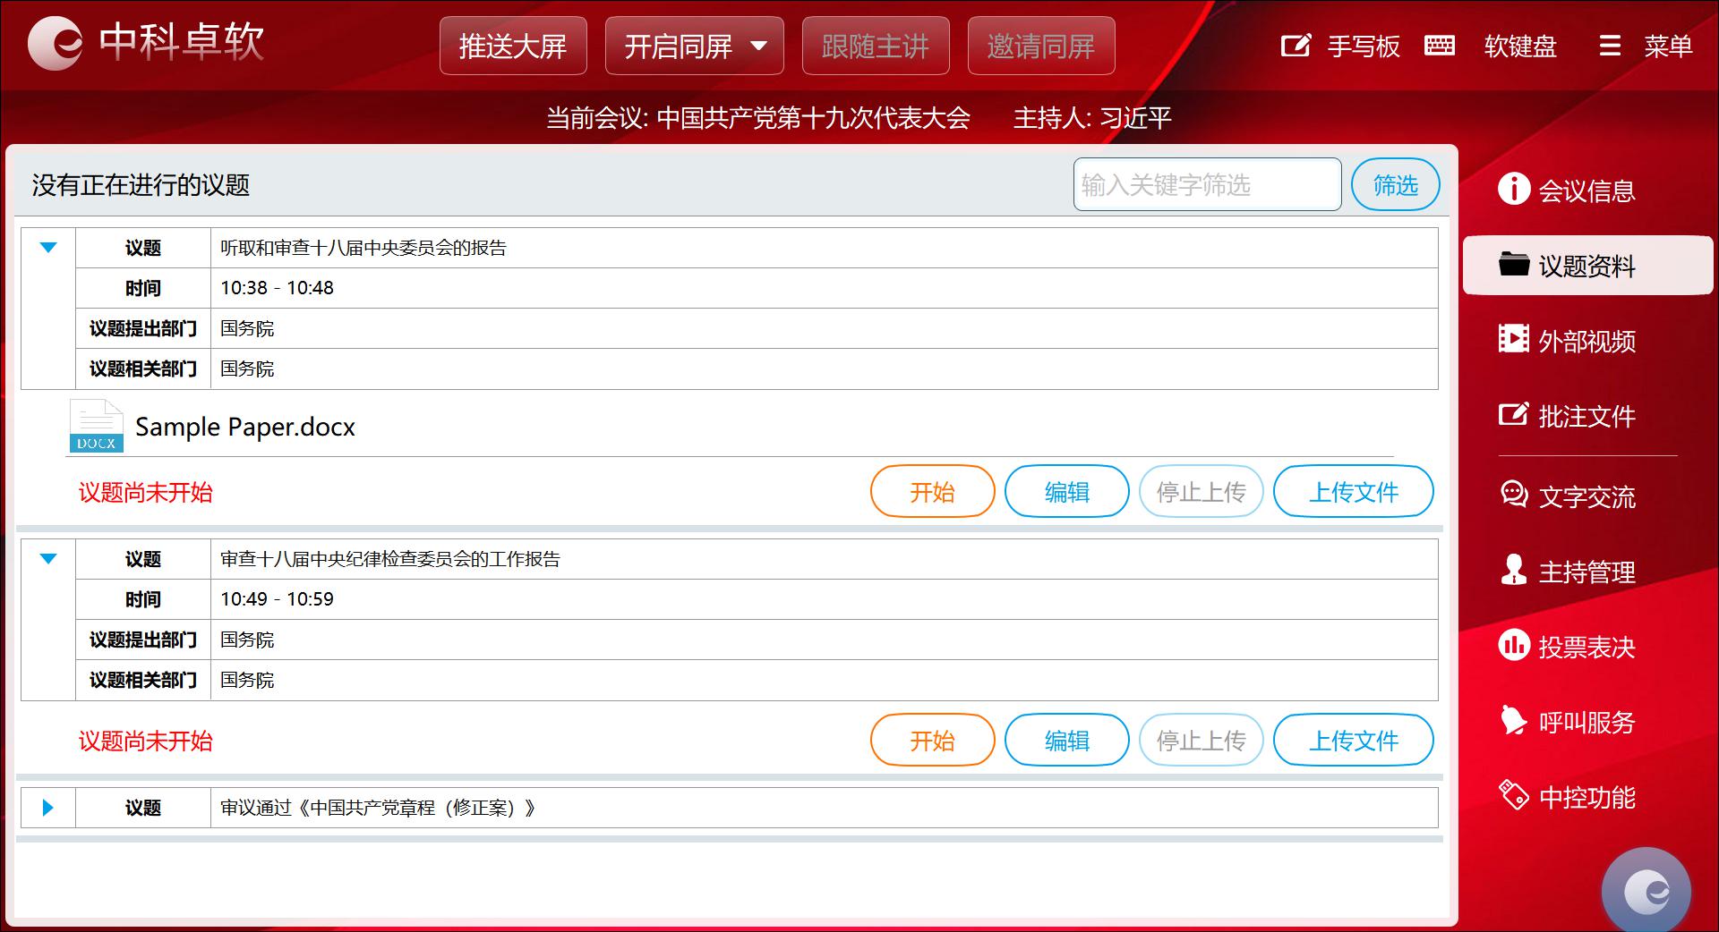Click the 会议信息 info icon

point(1514,189)
